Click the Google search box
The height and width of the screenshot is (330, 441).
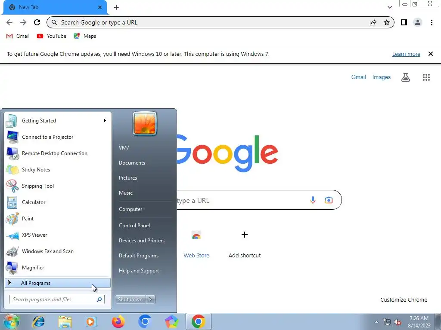(x=259, y=200)
